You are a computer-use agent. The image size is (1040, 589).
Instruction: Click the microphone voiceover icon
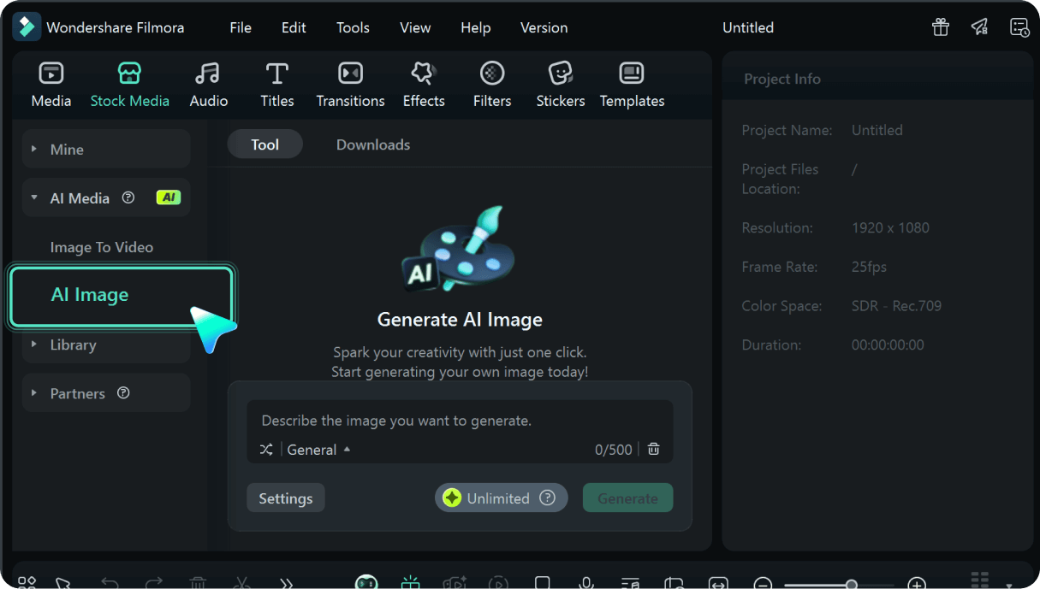coord(586,583)
